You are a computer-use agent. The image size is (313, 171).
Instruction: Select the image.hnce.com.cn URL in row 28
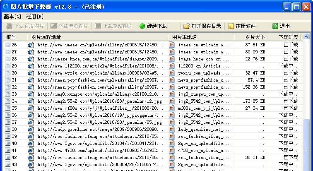(101, 59)
